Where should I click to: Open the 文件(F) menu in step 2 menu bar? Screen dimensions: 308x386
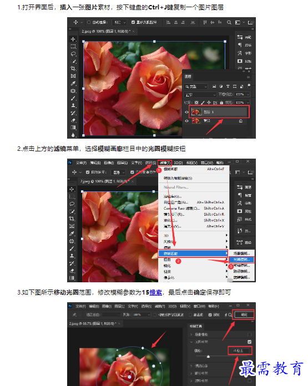point(81,162)
